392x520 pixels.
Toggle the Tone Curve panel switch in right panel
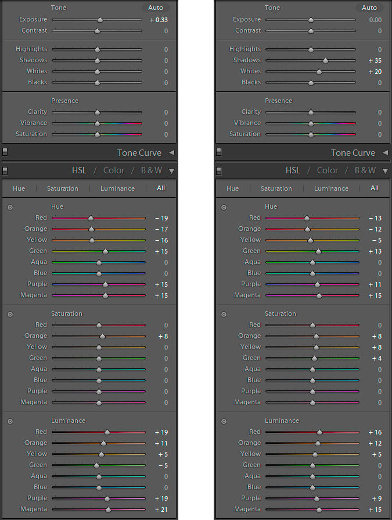tap(218, 152)
